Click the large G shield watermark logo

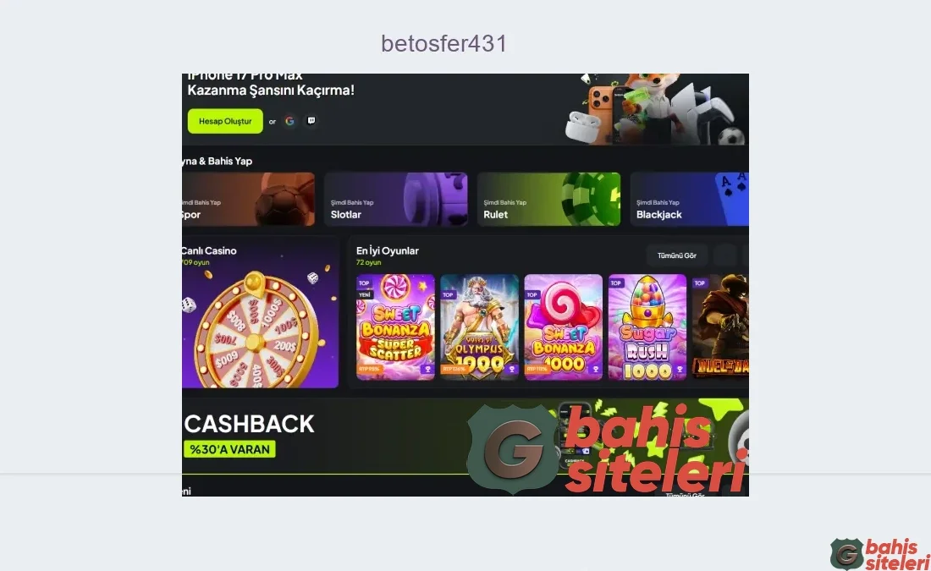pyautogui.click(x=513, y=449)
